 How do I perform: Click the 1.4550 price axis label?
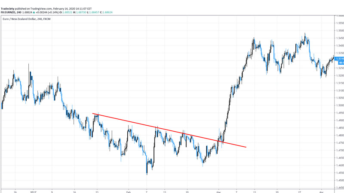click(x=340, y=173)
